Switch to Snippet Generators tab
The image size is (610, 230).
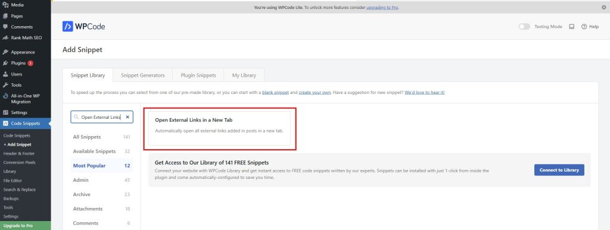click(143, 75)
